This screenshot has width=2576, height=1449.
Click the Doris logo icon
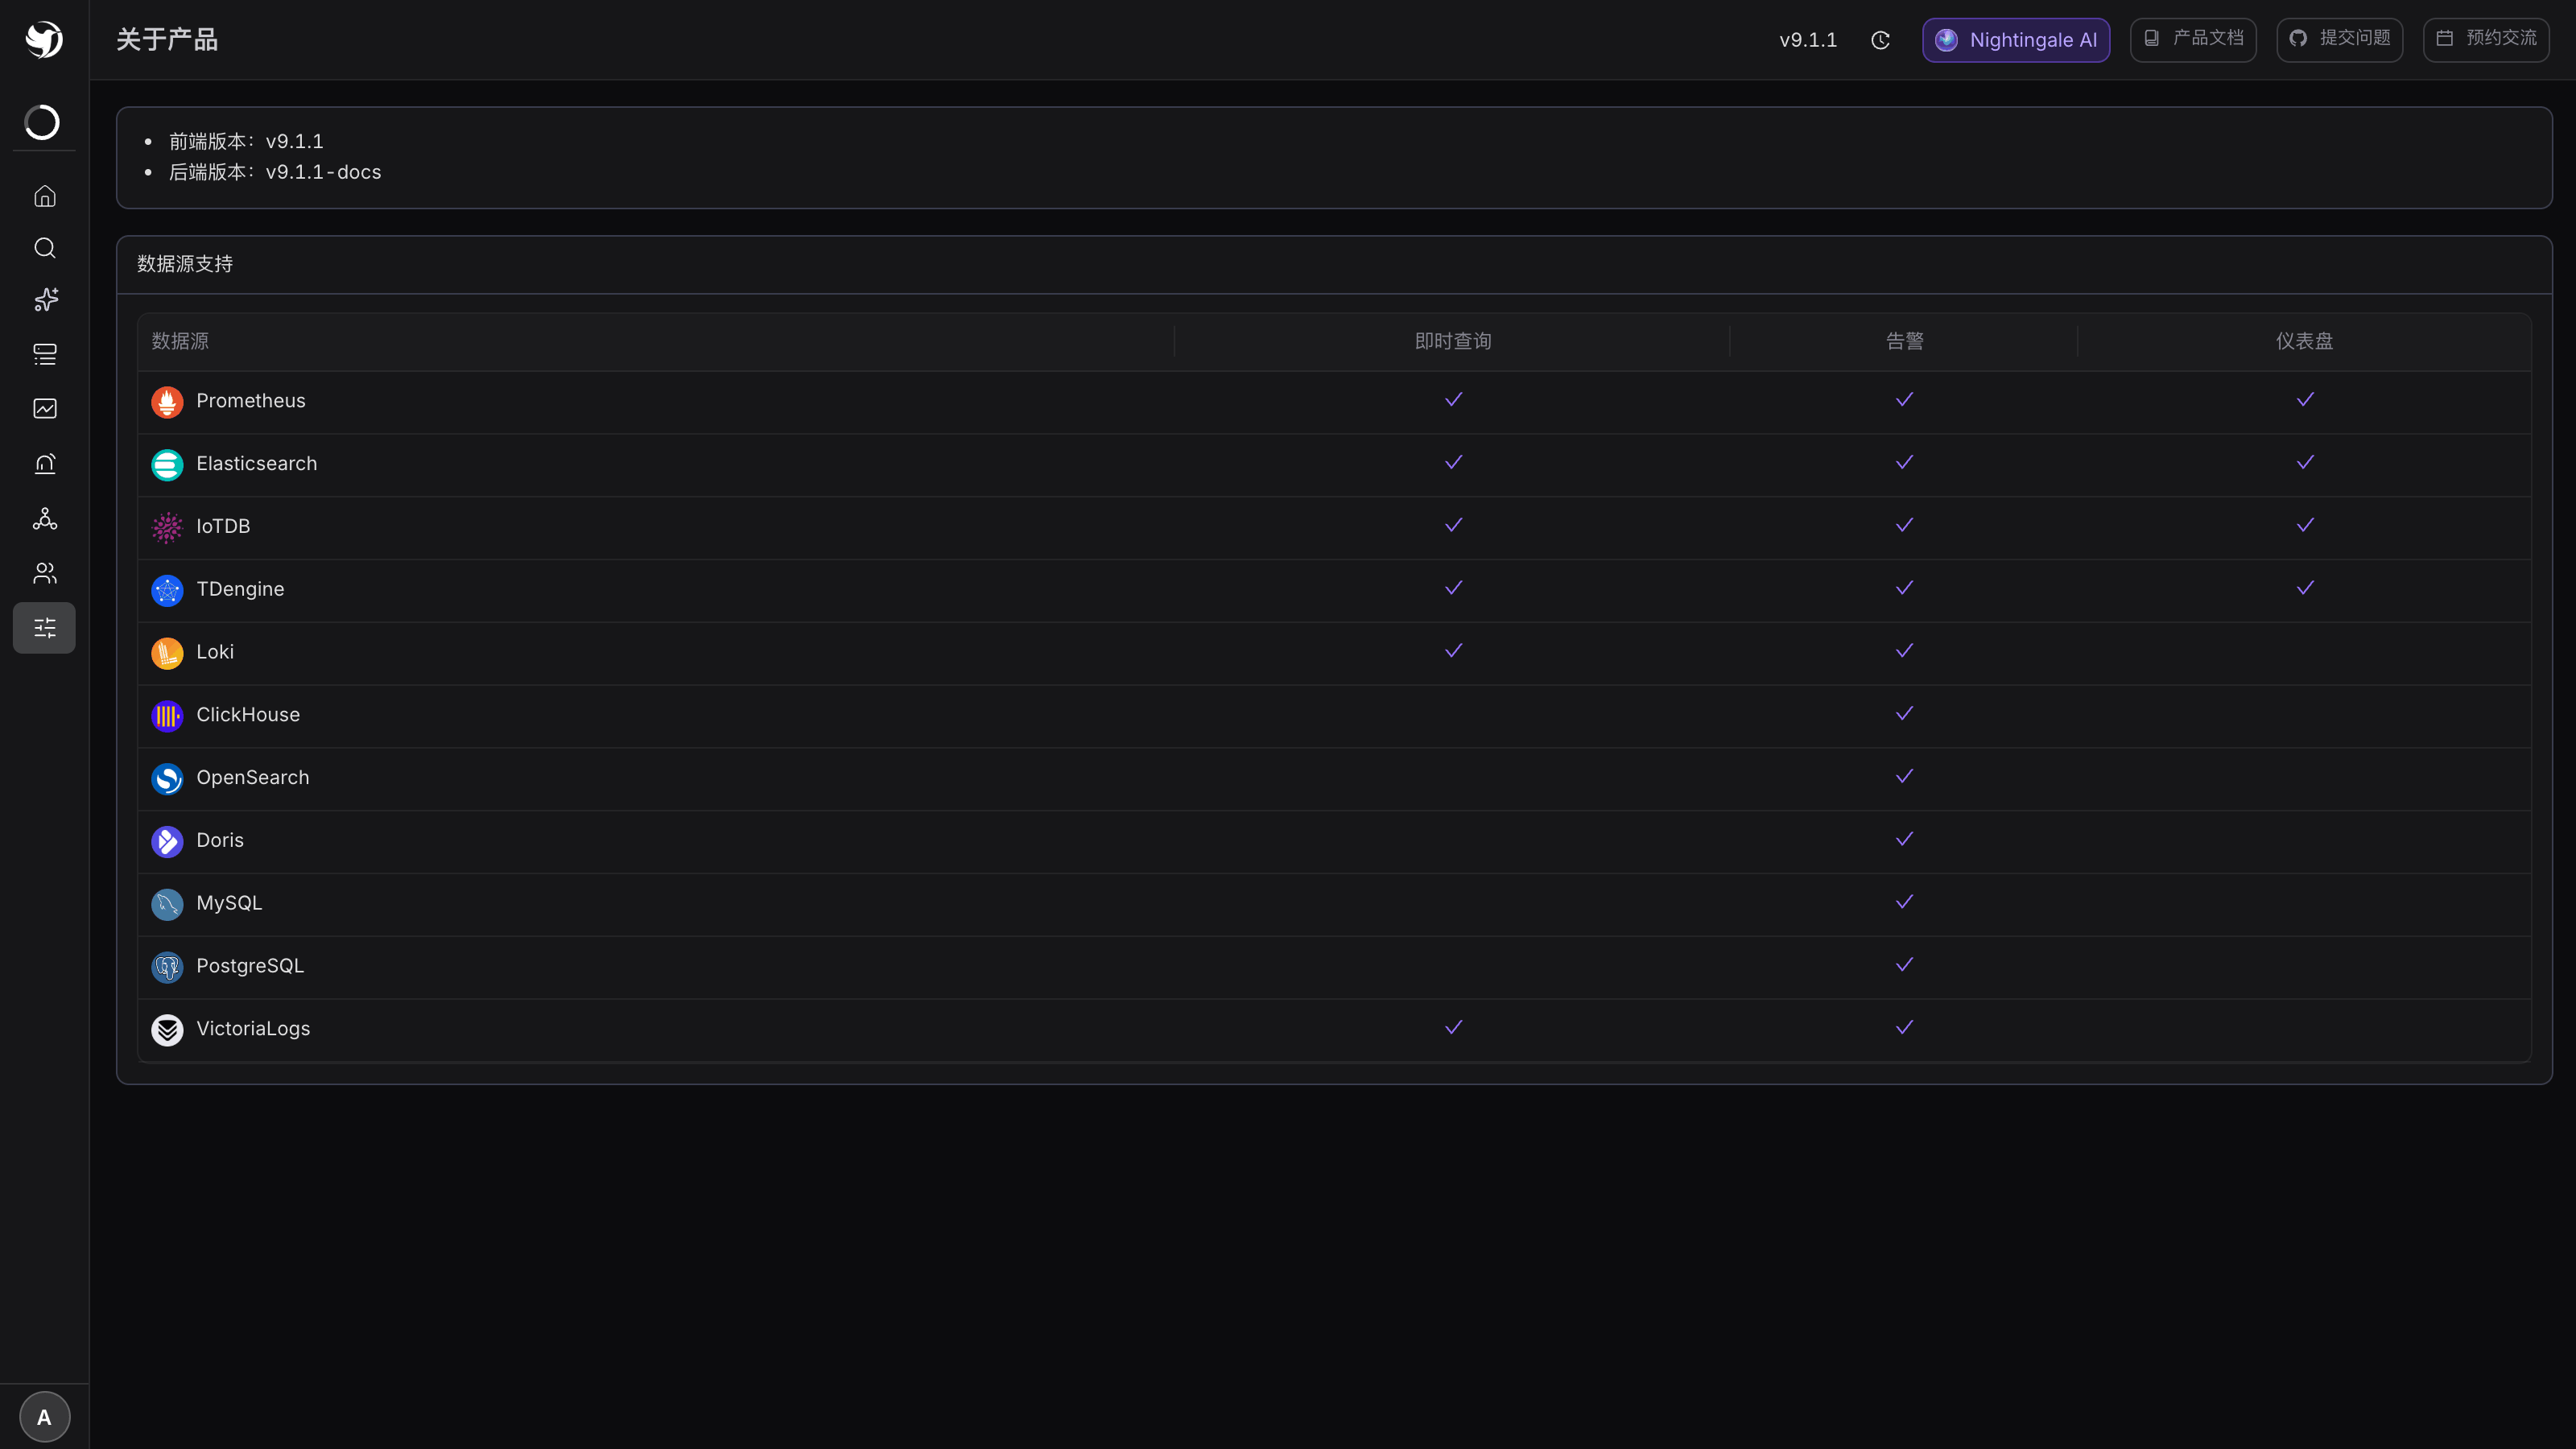pos(167,842)
